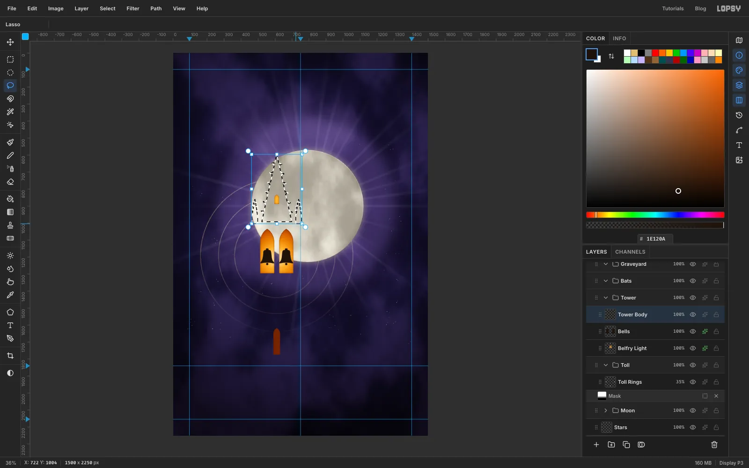Pick the Eyedropper tool
The height and width of the screenshot is (468, 749).
10,295
